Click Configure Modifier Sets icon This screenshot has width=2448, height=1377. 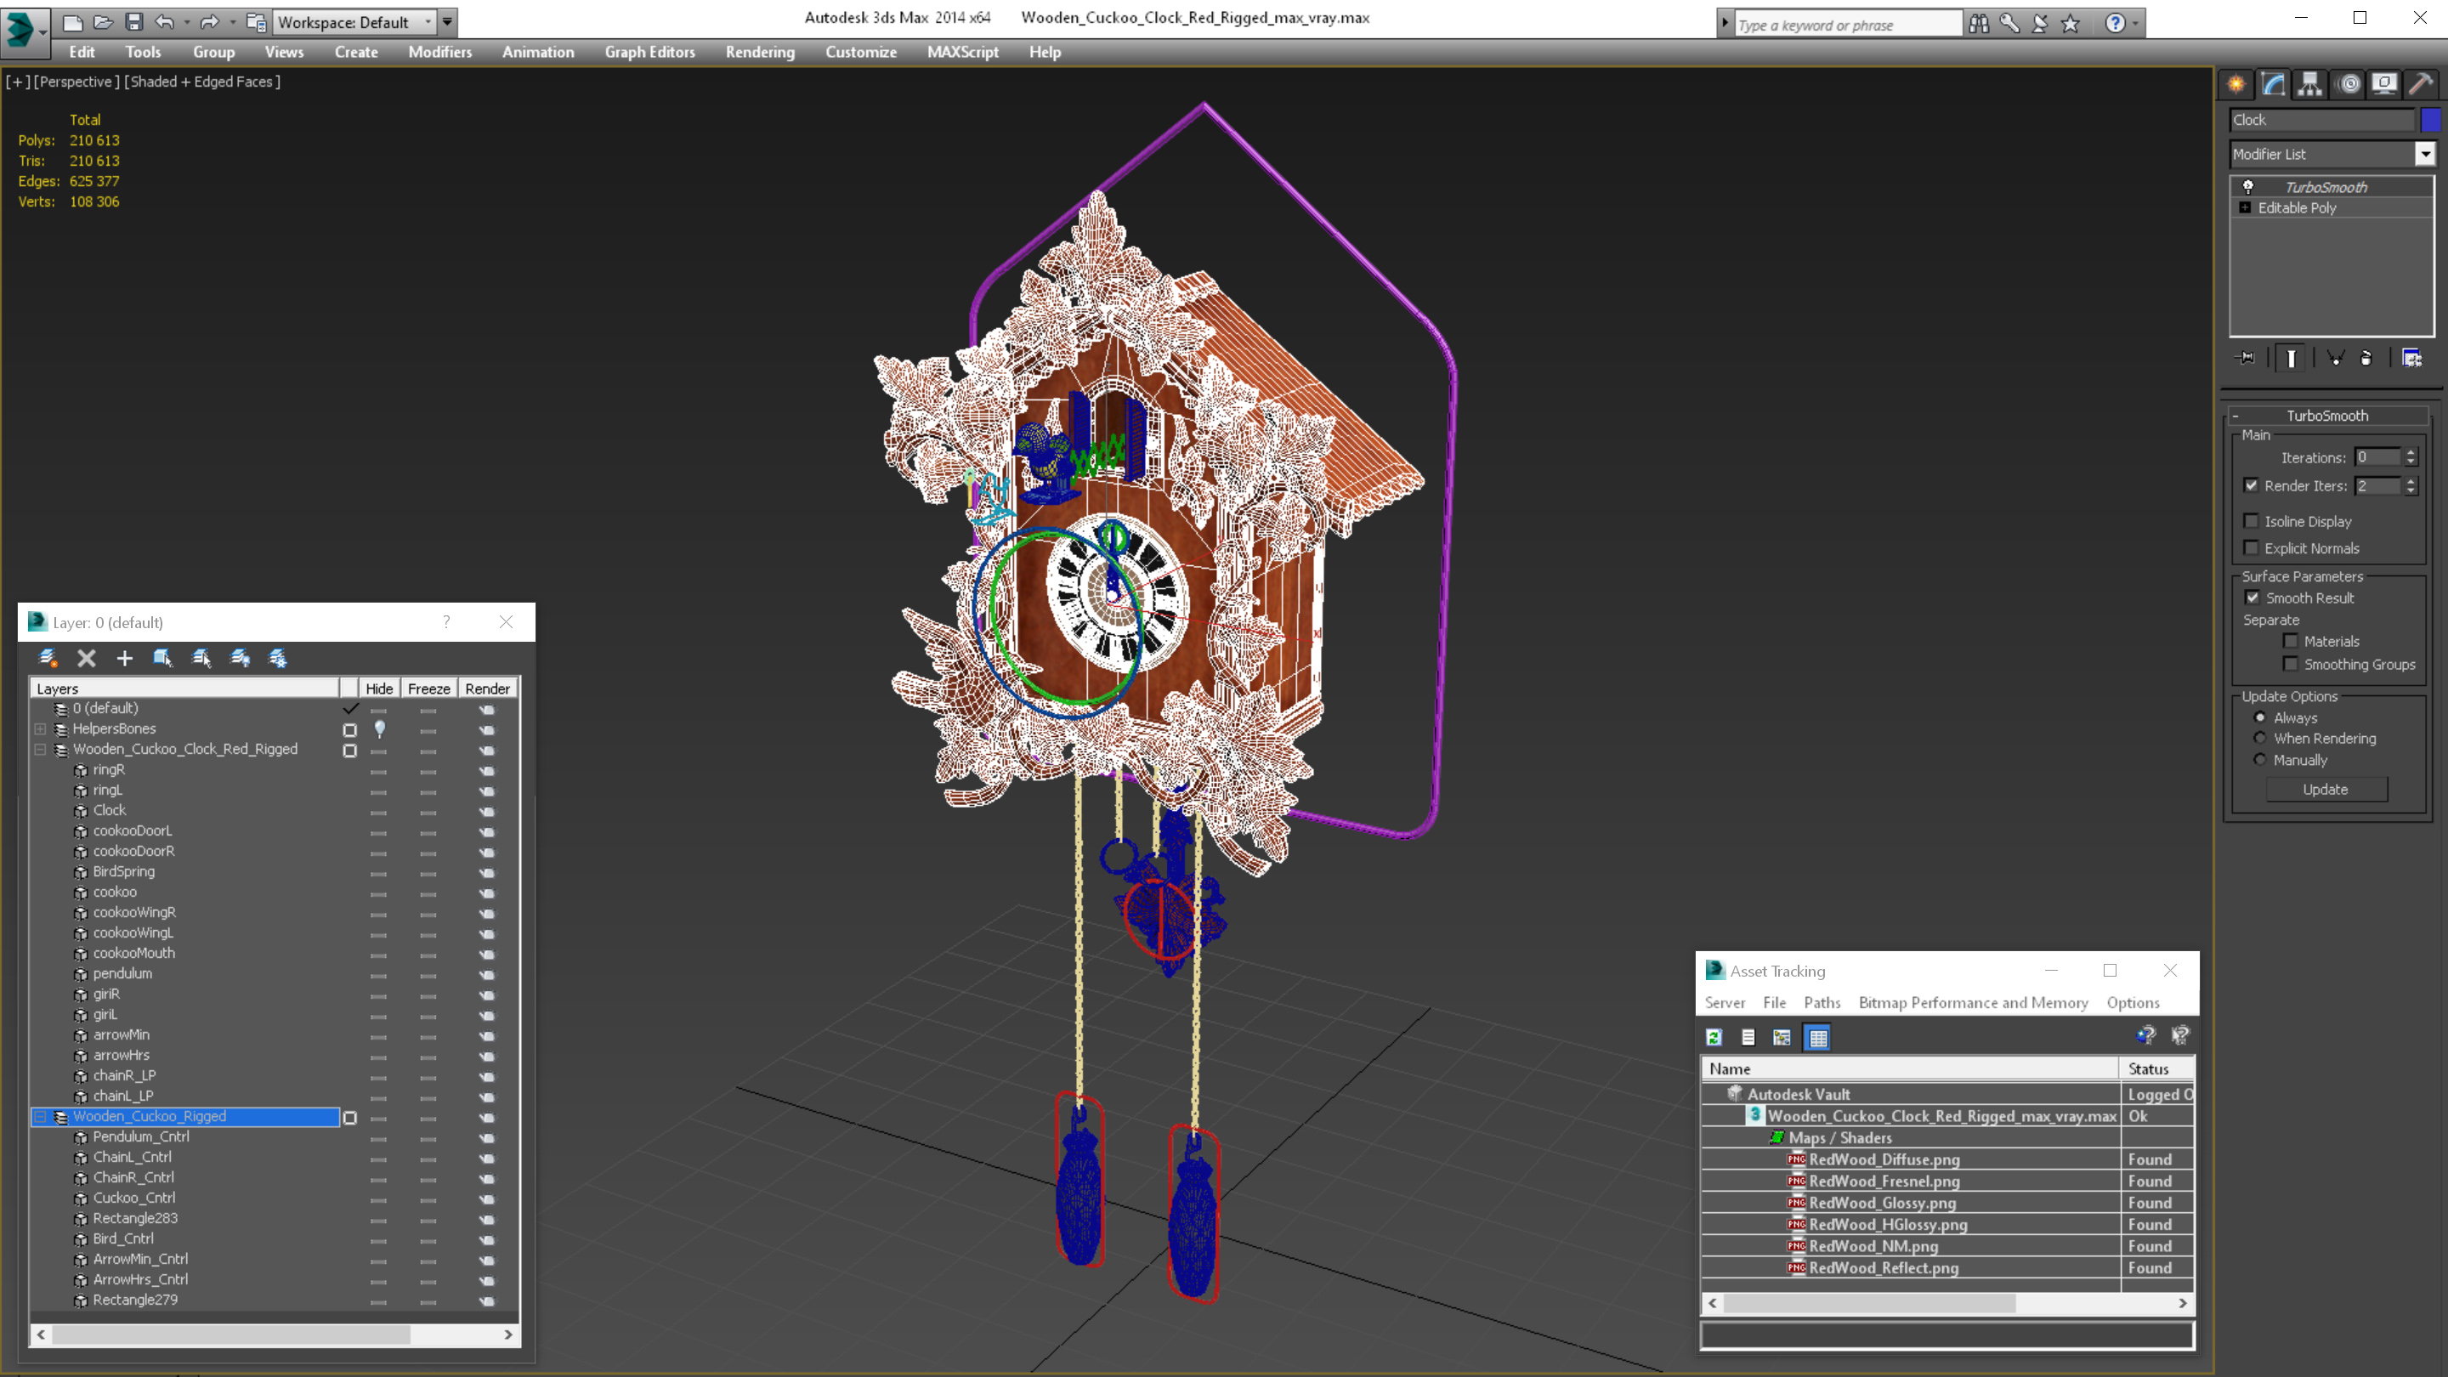2412,357
